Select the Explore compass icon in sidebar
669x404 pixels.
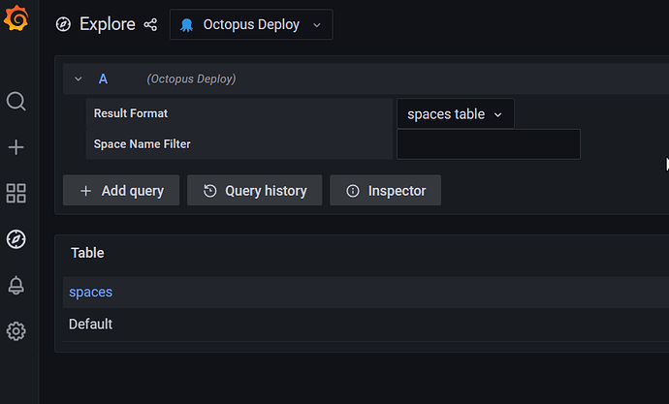point(16,239)
